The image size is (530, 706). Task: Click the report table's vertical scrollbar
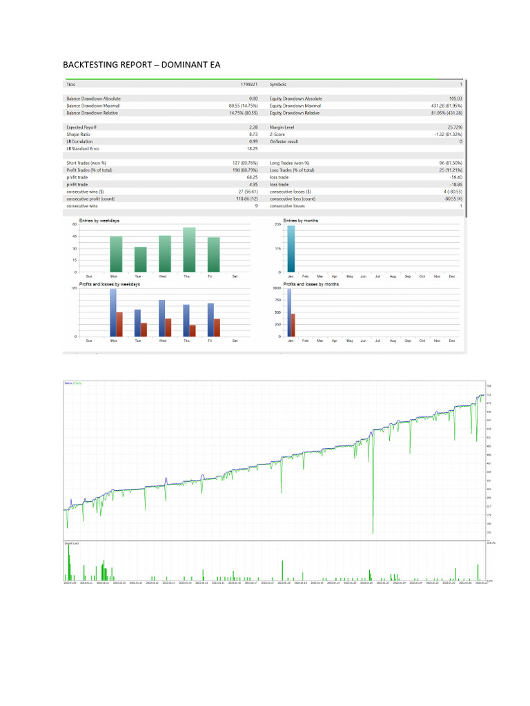[x=466, y=149]
